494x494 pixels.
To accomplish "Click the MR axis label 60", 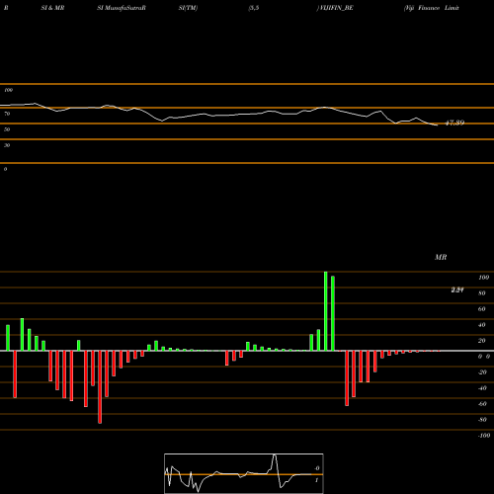I will 482,309.
